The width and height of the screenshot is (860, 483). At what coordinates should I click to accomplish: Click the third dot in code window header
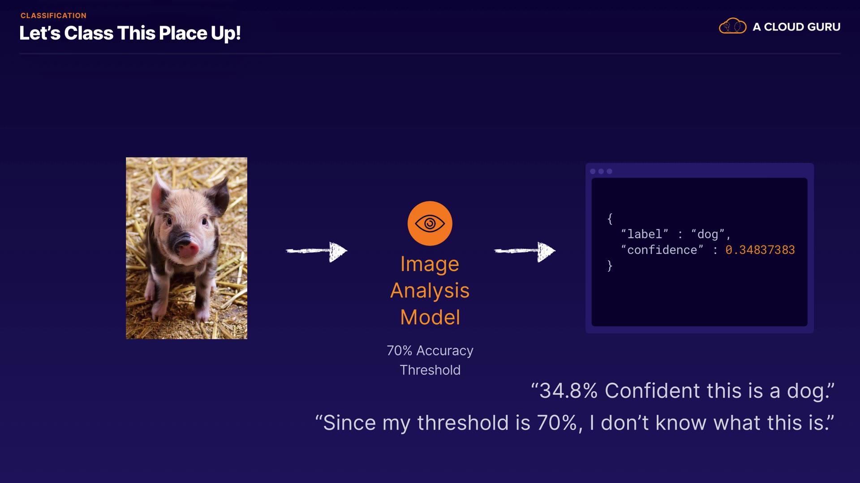[609, 171]
